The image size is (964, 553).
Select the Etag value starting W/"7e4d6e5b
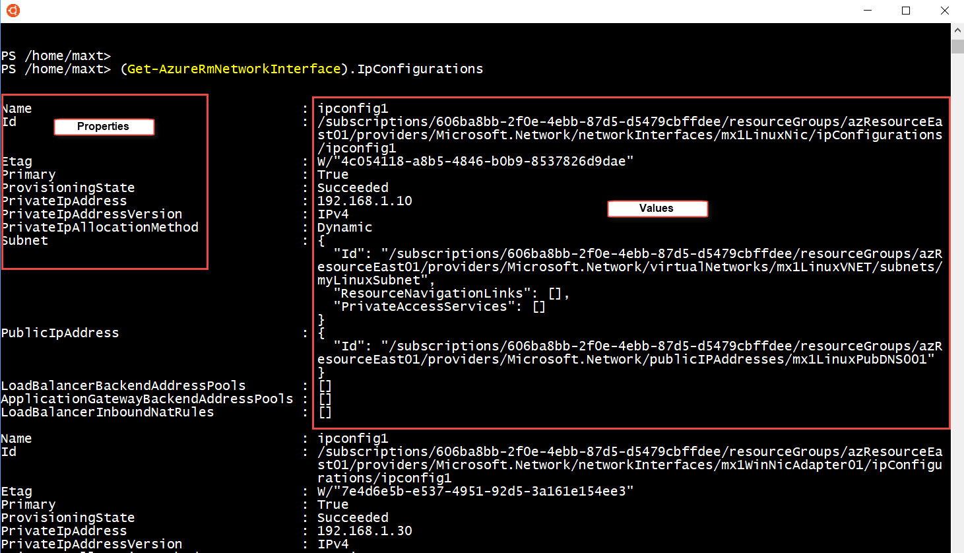click(x=475, y=492)
